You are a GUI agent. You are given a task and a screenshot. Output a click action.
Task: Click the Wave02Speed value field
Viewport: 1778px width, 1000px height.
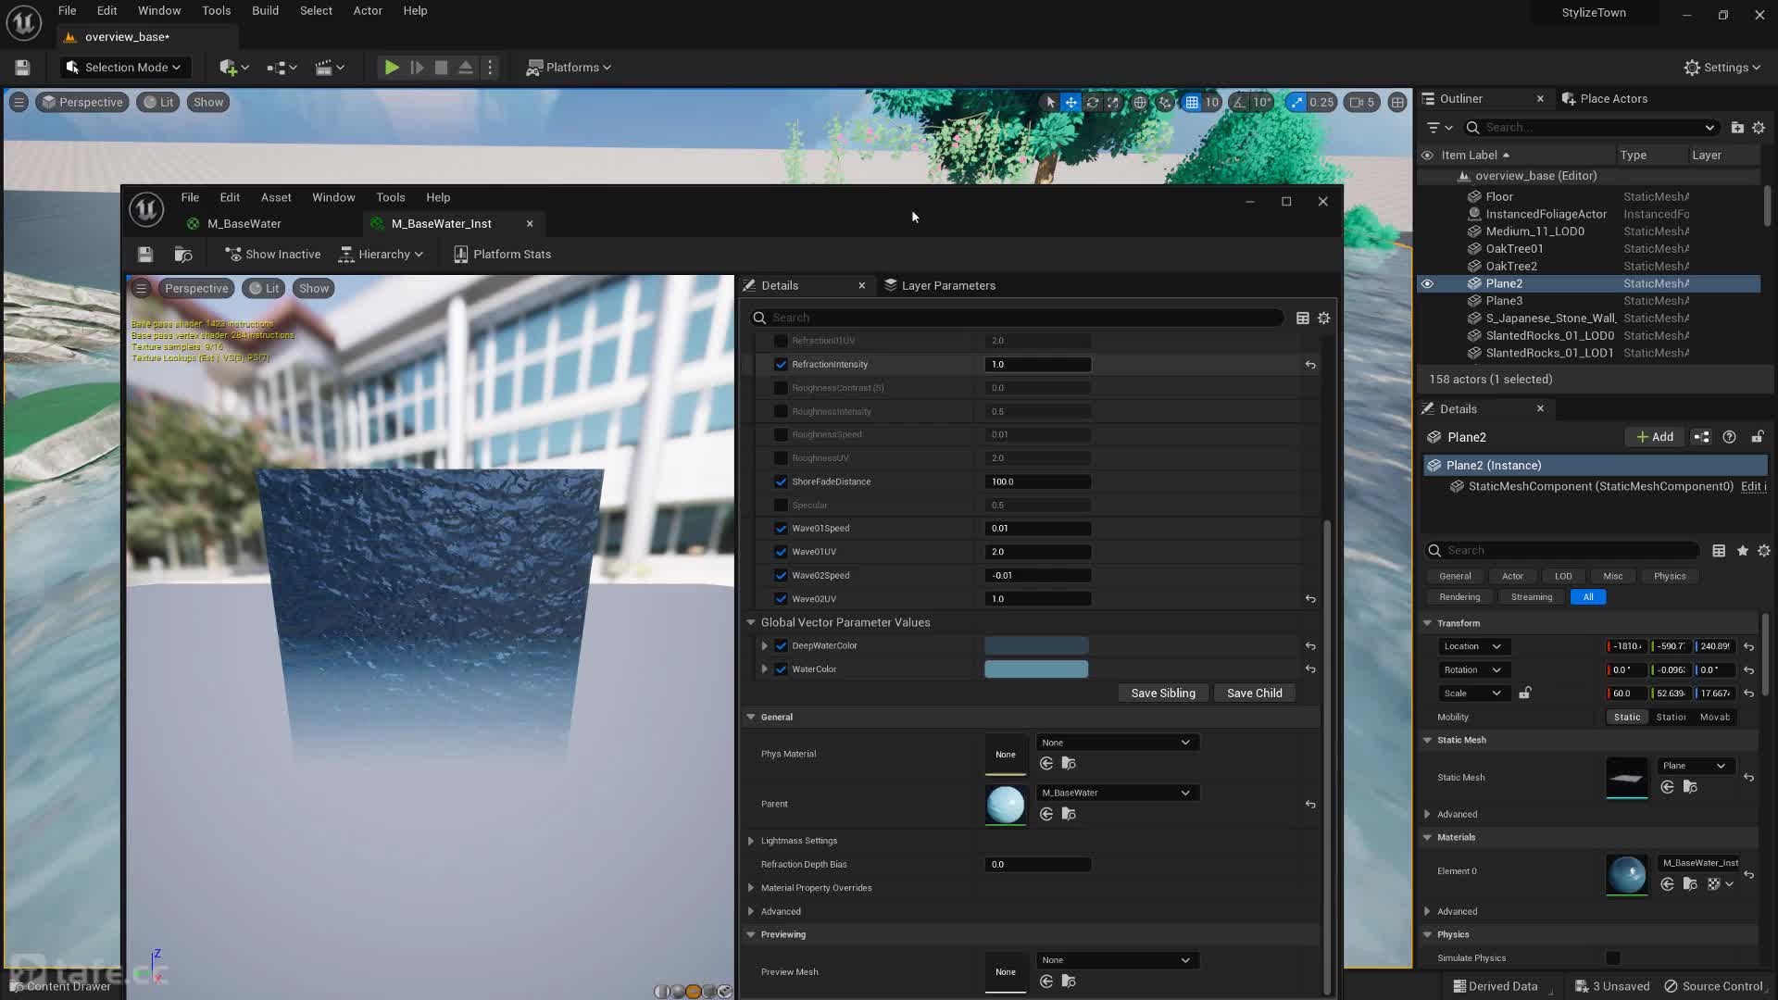click(1037, 576)
